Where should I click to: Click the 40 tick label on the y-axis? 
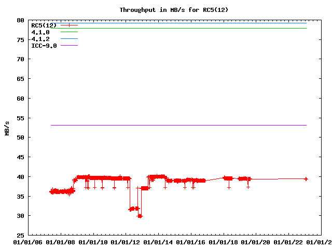point(20,176)
